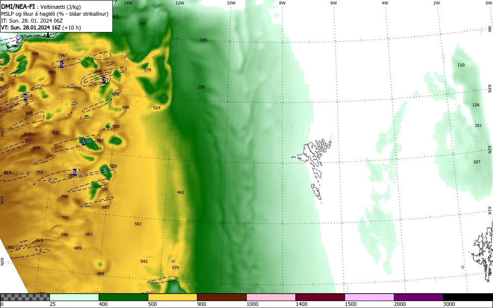Click the '14W' longitude label

pyautogui.click(x=128, y=3)
